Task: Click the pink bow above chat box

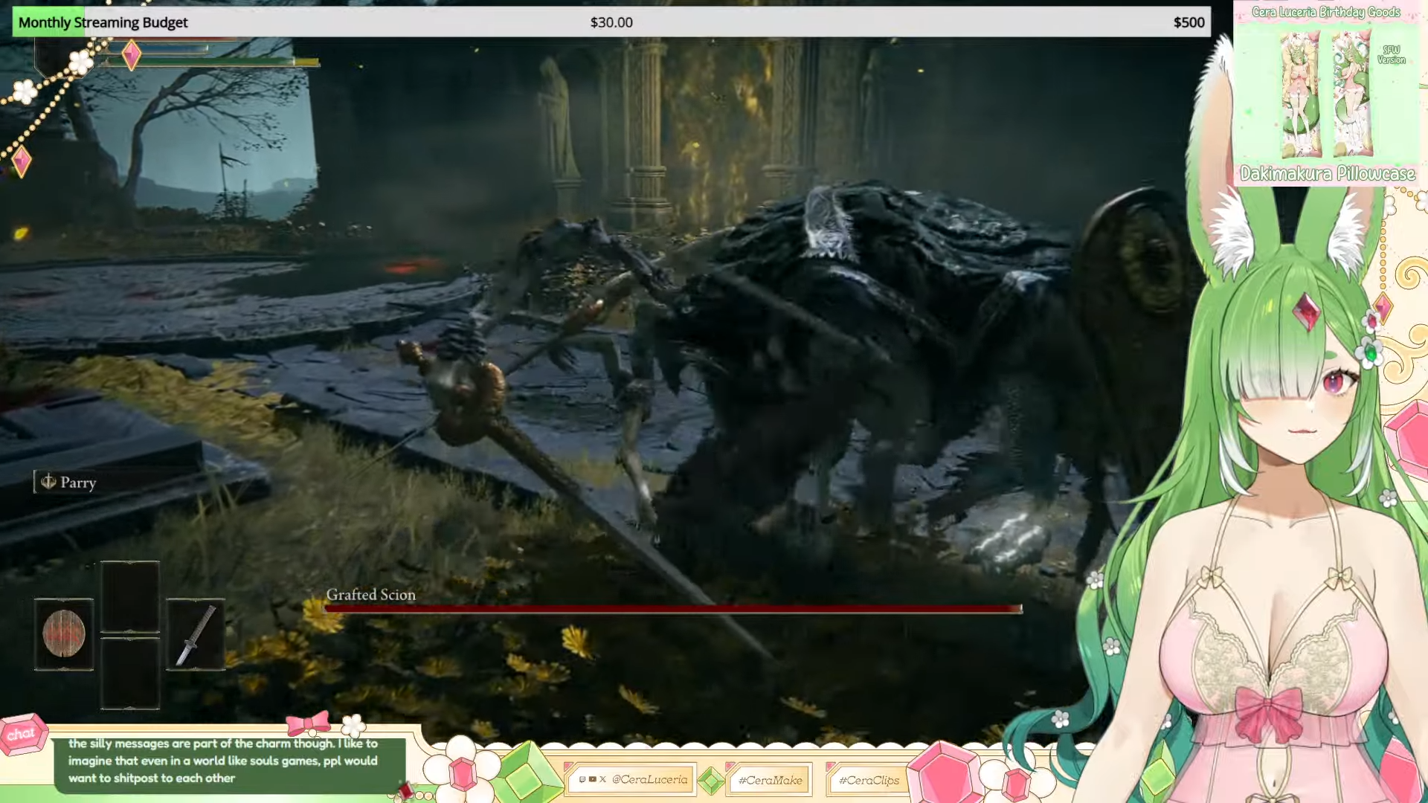Action: coord(308,722)
